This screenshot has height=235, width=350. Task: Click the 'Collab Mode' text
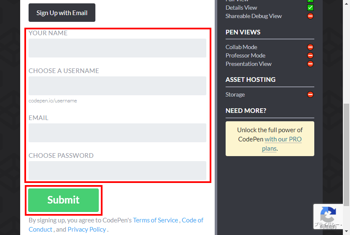pyautogui.click(x=241, y=47)
